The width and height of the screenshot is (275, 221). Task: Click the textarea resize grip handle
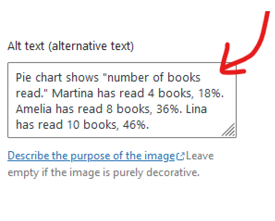(228, 130)
